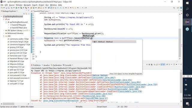
Task: Open the Windows notification center
Action: coord(187,104)
